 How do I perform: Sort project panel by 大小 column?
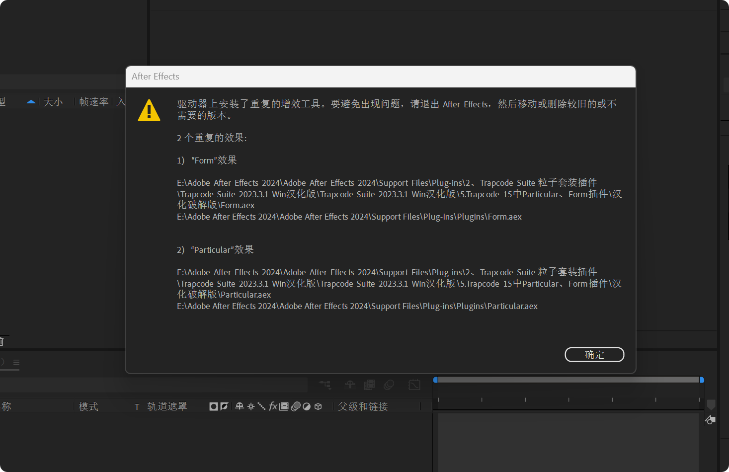(53, 102)
